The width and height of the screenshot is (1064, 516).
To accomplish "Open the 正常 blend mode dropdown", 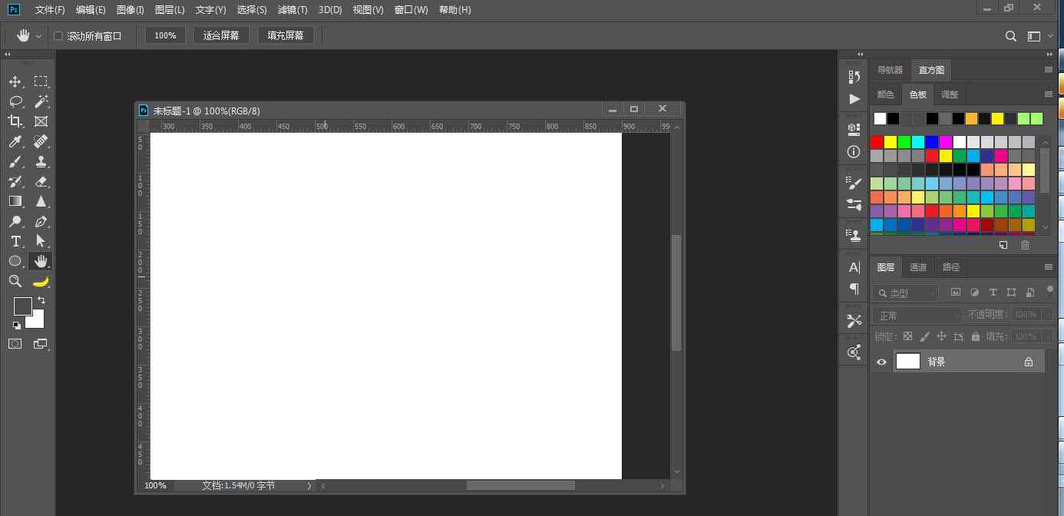I will [x=917, y=315].
